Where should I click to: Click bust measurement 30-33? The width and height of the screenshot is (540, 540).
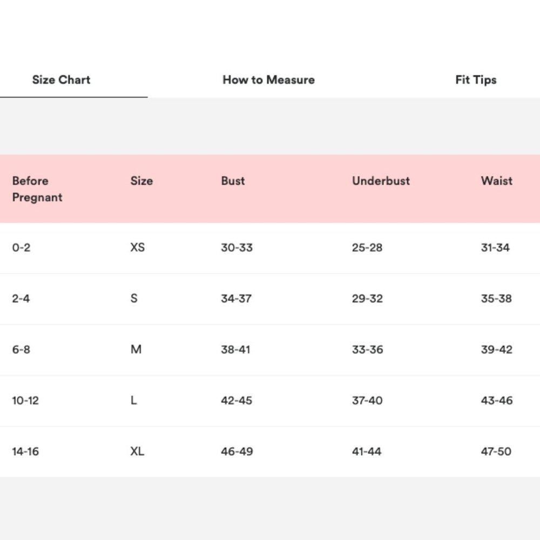pyautogui.click(x=237, y=248)
